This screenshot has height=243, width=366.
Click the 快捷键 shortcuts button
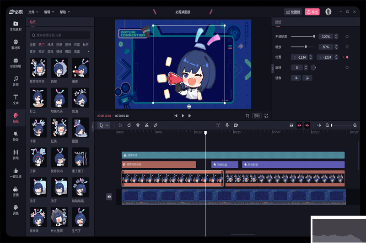(293, 12)
